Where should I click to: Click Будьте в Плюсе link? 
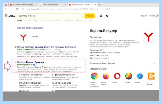click(x=148, y=16)
